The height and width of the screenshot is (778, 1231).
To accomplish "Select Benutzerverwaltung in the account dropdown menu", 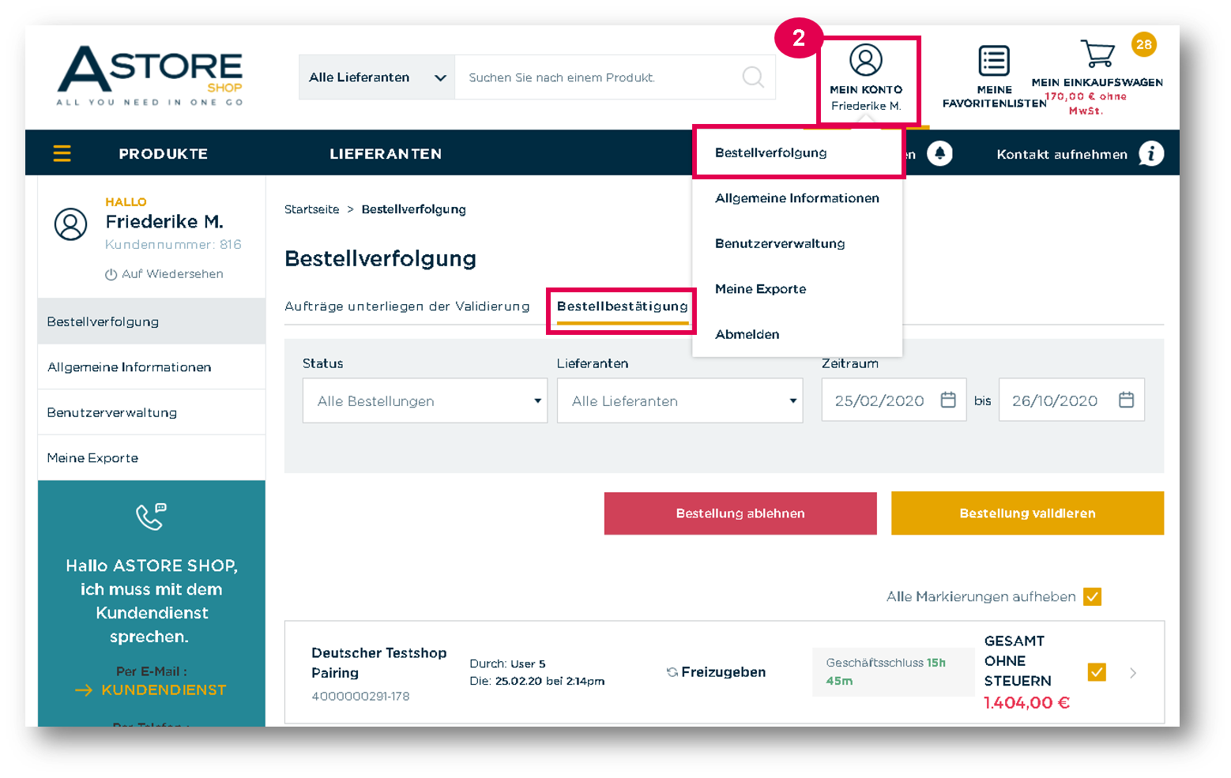I will coord(780,243).
